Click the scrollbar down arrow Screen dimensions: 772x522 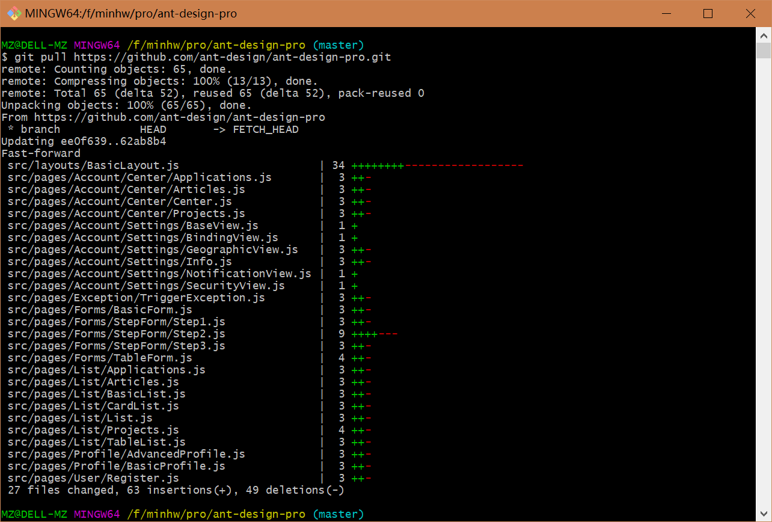coord(763,515)
